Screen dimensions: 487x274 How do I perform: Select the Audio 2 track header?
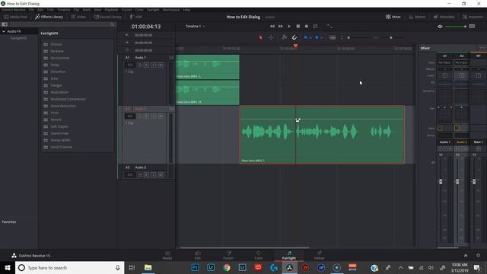pos(146,135)
